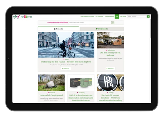Image resolution: width=163 pixels, height=117 pixels.
Task: Open the i:woody trailer photo
Action: click(x=110, y=40)
